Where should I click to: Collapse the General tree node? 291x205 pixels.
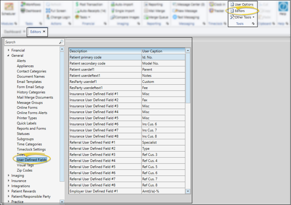click(9, 56)
